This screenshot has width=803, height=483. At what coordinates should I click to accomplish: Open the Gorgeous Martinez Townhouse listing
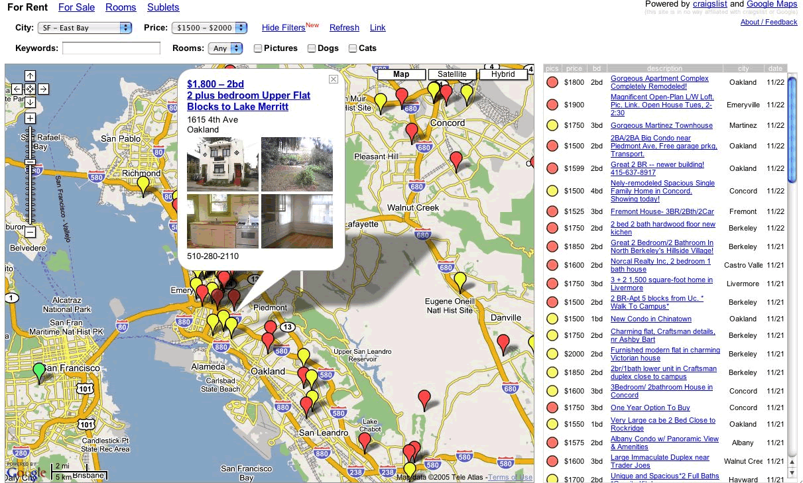click(662, 125)
